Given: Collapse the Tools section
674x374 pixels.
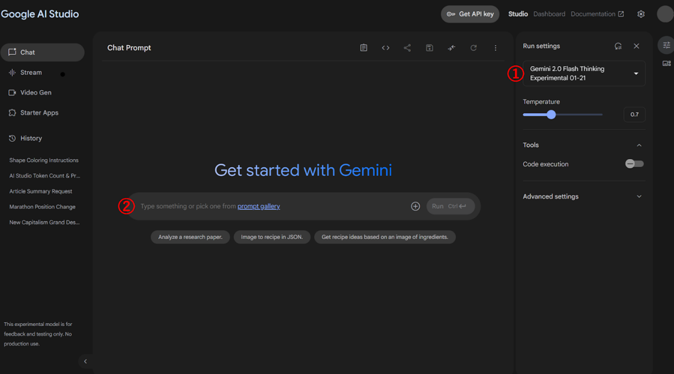Looking at the screenshot, I should (639, 145).
